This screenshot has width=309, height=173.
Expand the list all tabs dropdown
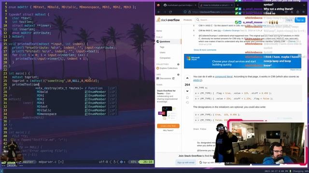tap(304, 5)
